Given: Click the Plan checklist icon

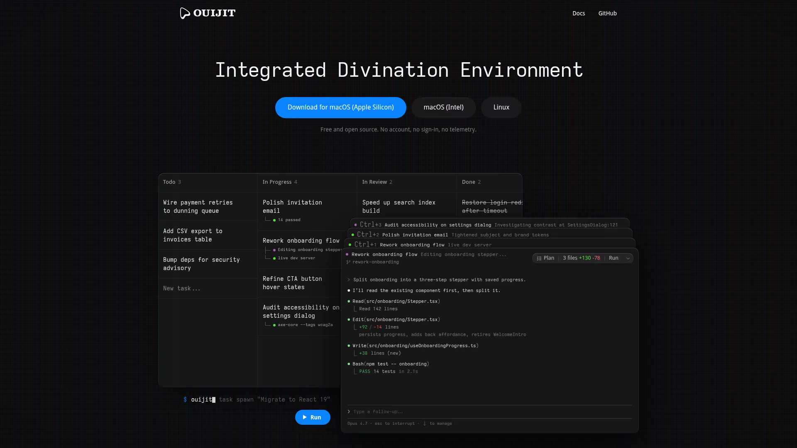Looking at the screenshot, I should click(x=539, y=258).
